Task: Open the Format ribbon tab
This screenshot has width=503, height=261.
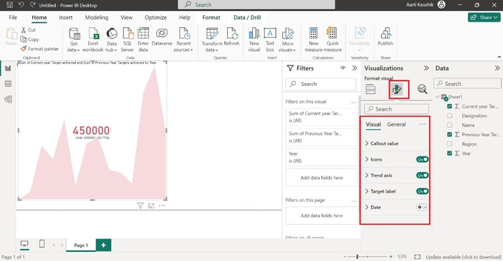Action: click(211, 17)
